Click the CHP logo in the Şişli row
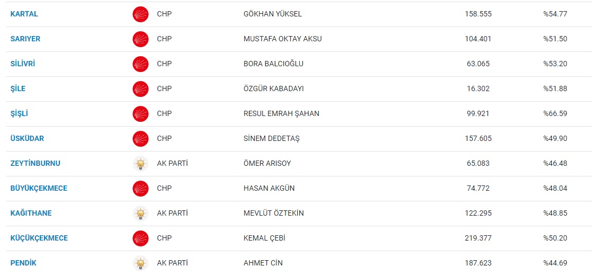This screenshot has height=275, width=599. click(140, 114)
